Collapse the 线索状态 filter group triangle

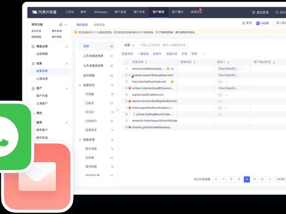coord(80,85)
